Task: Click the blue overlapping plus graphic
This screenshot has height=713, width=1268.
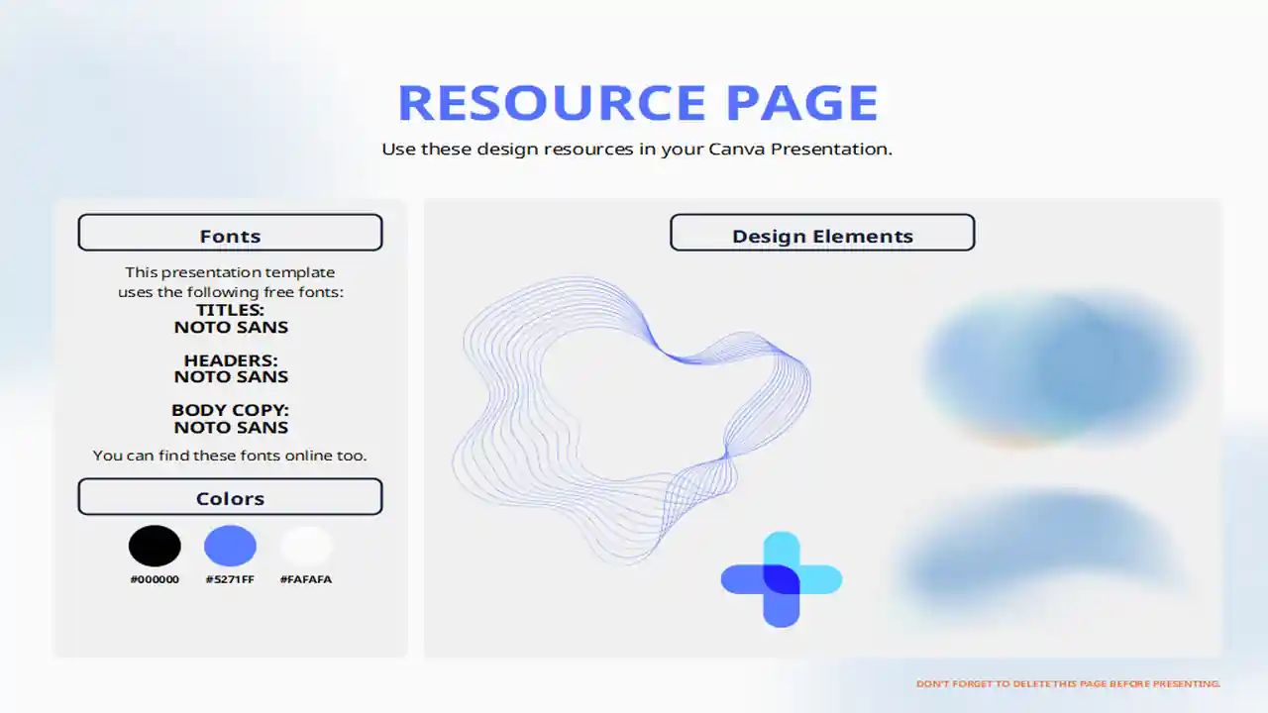Action: [782, 579]
